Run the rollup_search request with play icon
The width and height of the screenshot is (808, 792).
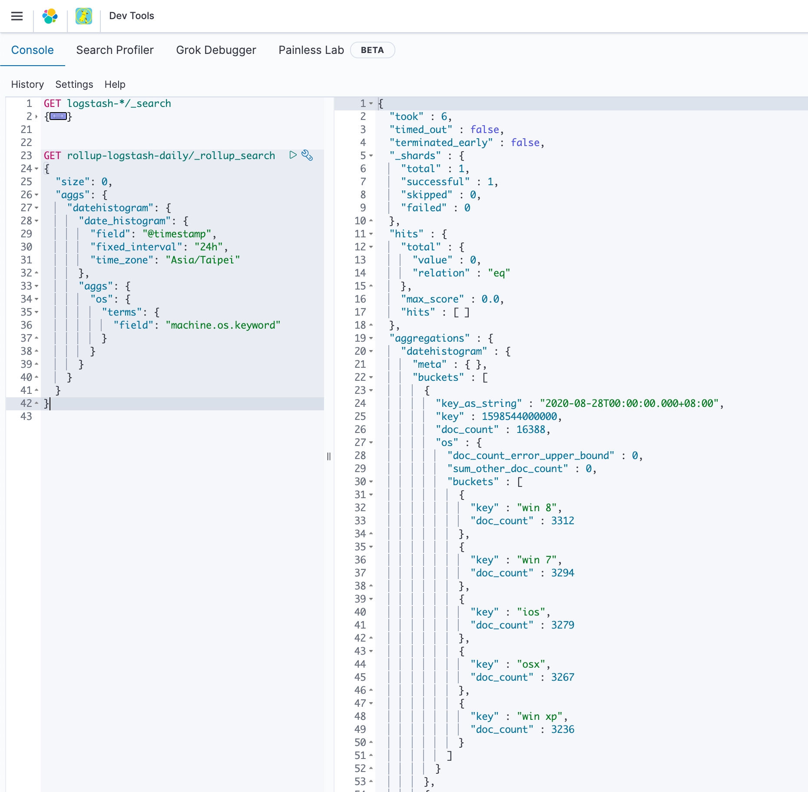[293, 155]
